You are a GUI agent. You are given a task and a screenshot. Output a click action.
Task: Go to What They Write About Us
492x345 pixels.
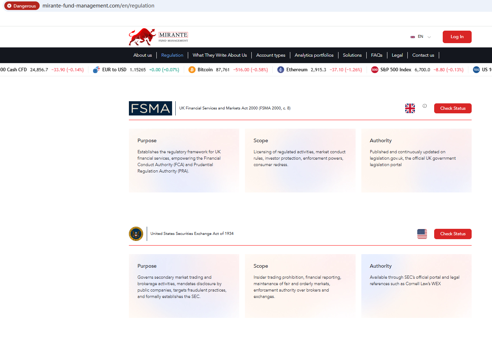coord(220,55)
